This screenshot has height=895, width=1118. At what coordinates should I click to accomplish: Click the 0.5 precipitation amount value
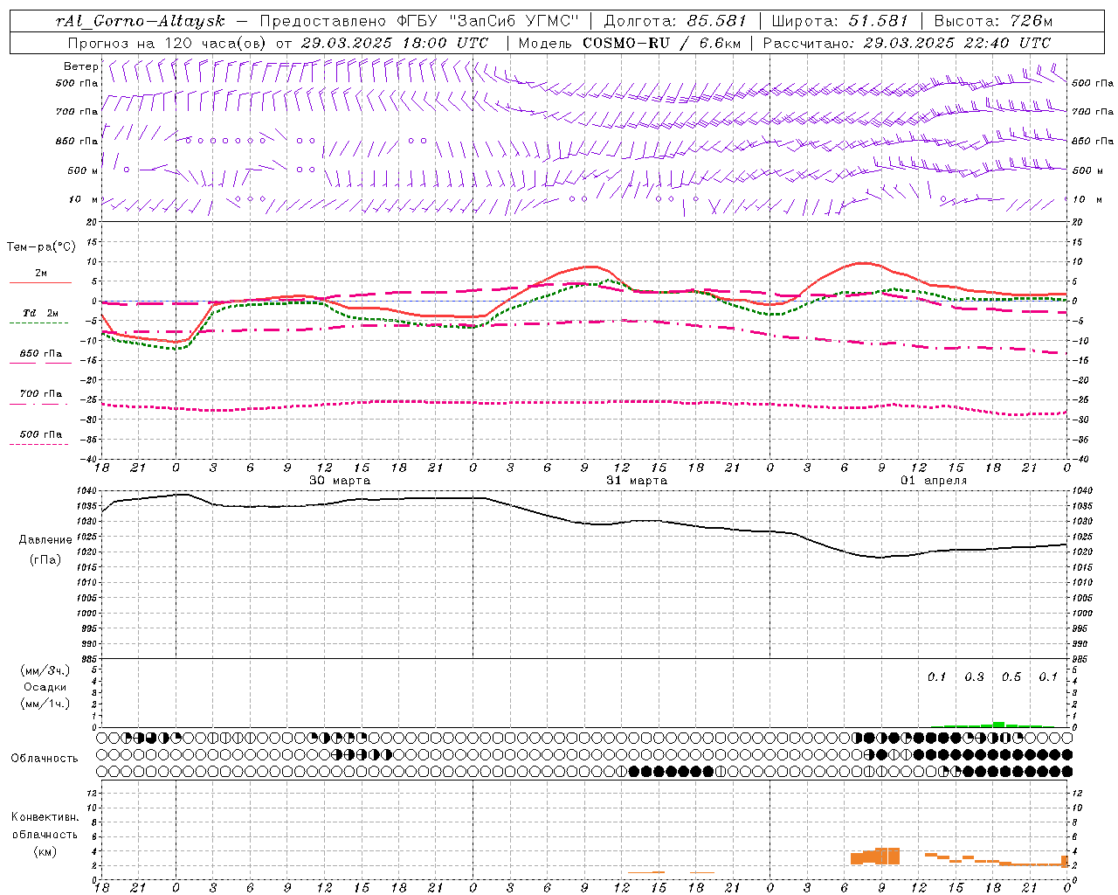click(1011, 676)
